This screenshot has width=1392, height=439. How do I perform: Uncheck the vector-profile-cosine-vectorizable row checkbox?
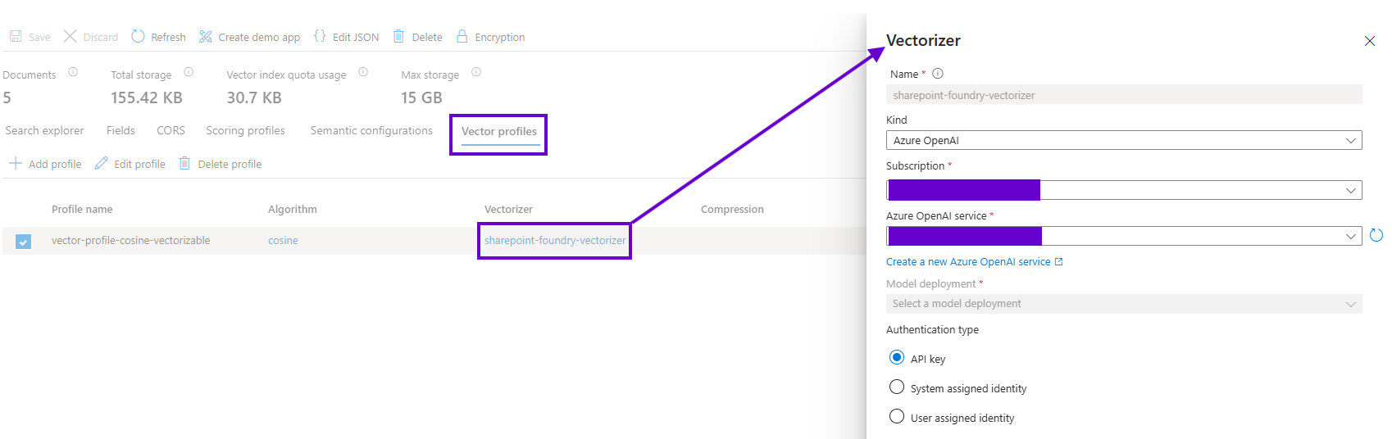click(24, 242)
